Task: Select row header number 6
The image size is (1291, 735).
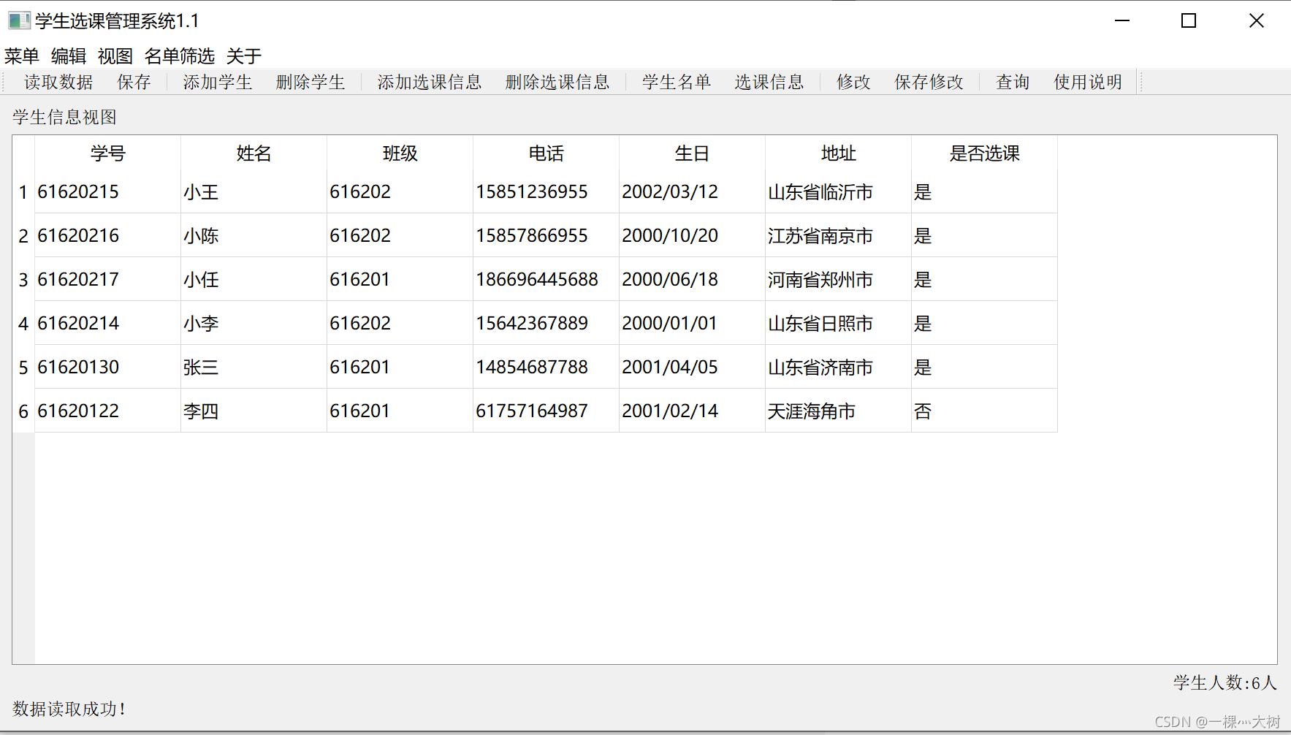Action: pyautogui.click(x=23, y=411)
